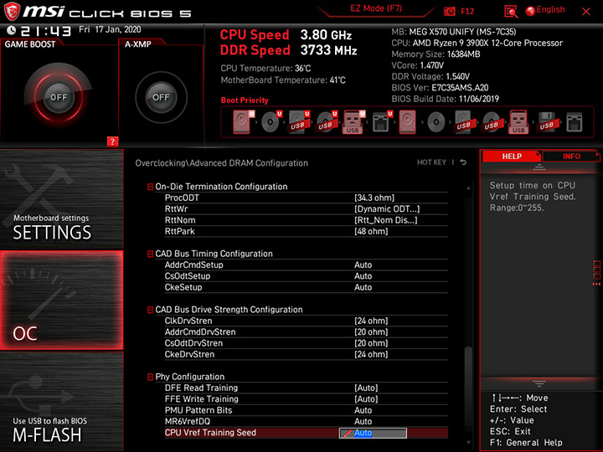Click the help panel bottom collapse handle

tap(539, 383)
